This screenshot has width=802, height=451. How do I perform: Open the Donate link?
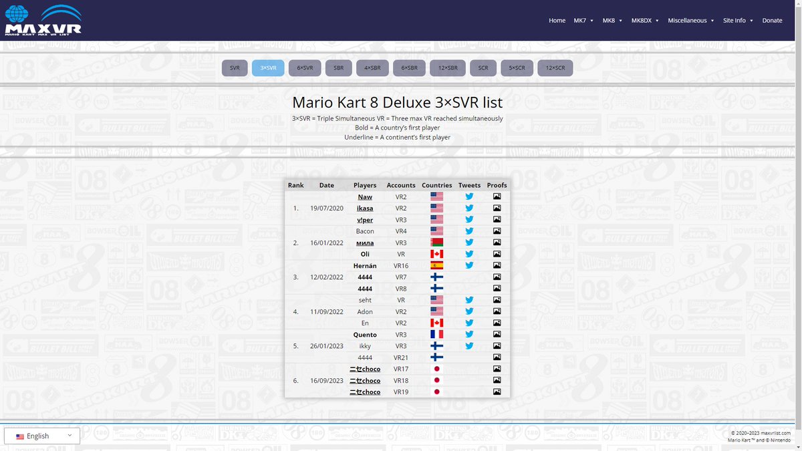(772, 20)
